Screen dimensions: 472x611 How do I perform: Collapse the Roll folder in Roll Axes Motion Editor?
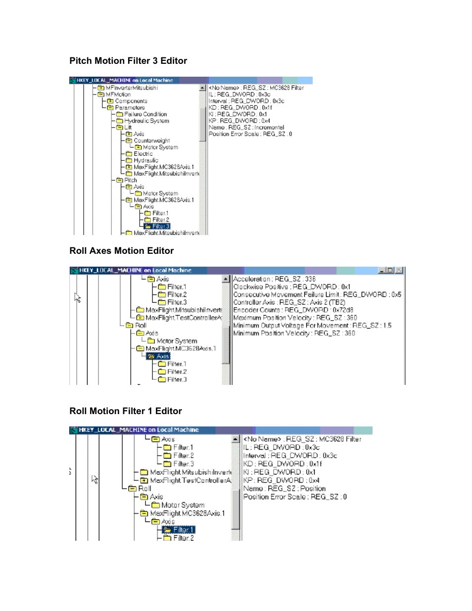click(130, 326)
